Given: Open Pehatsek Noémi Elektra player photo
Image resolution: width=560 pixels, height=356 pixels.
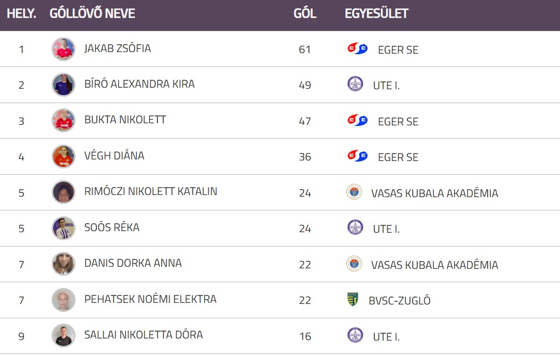Looking at the screenshot, I should (64, 300).
